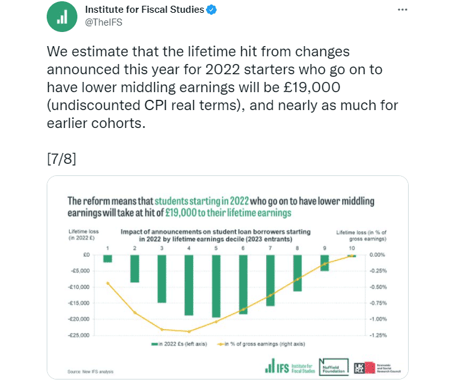
Task: Click the yellow line point at decile 4
Action: 189,332
